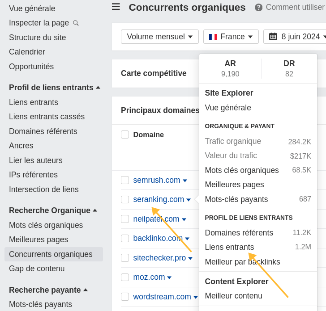Image resolution: width=326 pixels, height=311 pixels.
Task: Click the calendar icon next to 8 juin 2024
Action: [x=273, y=37]
